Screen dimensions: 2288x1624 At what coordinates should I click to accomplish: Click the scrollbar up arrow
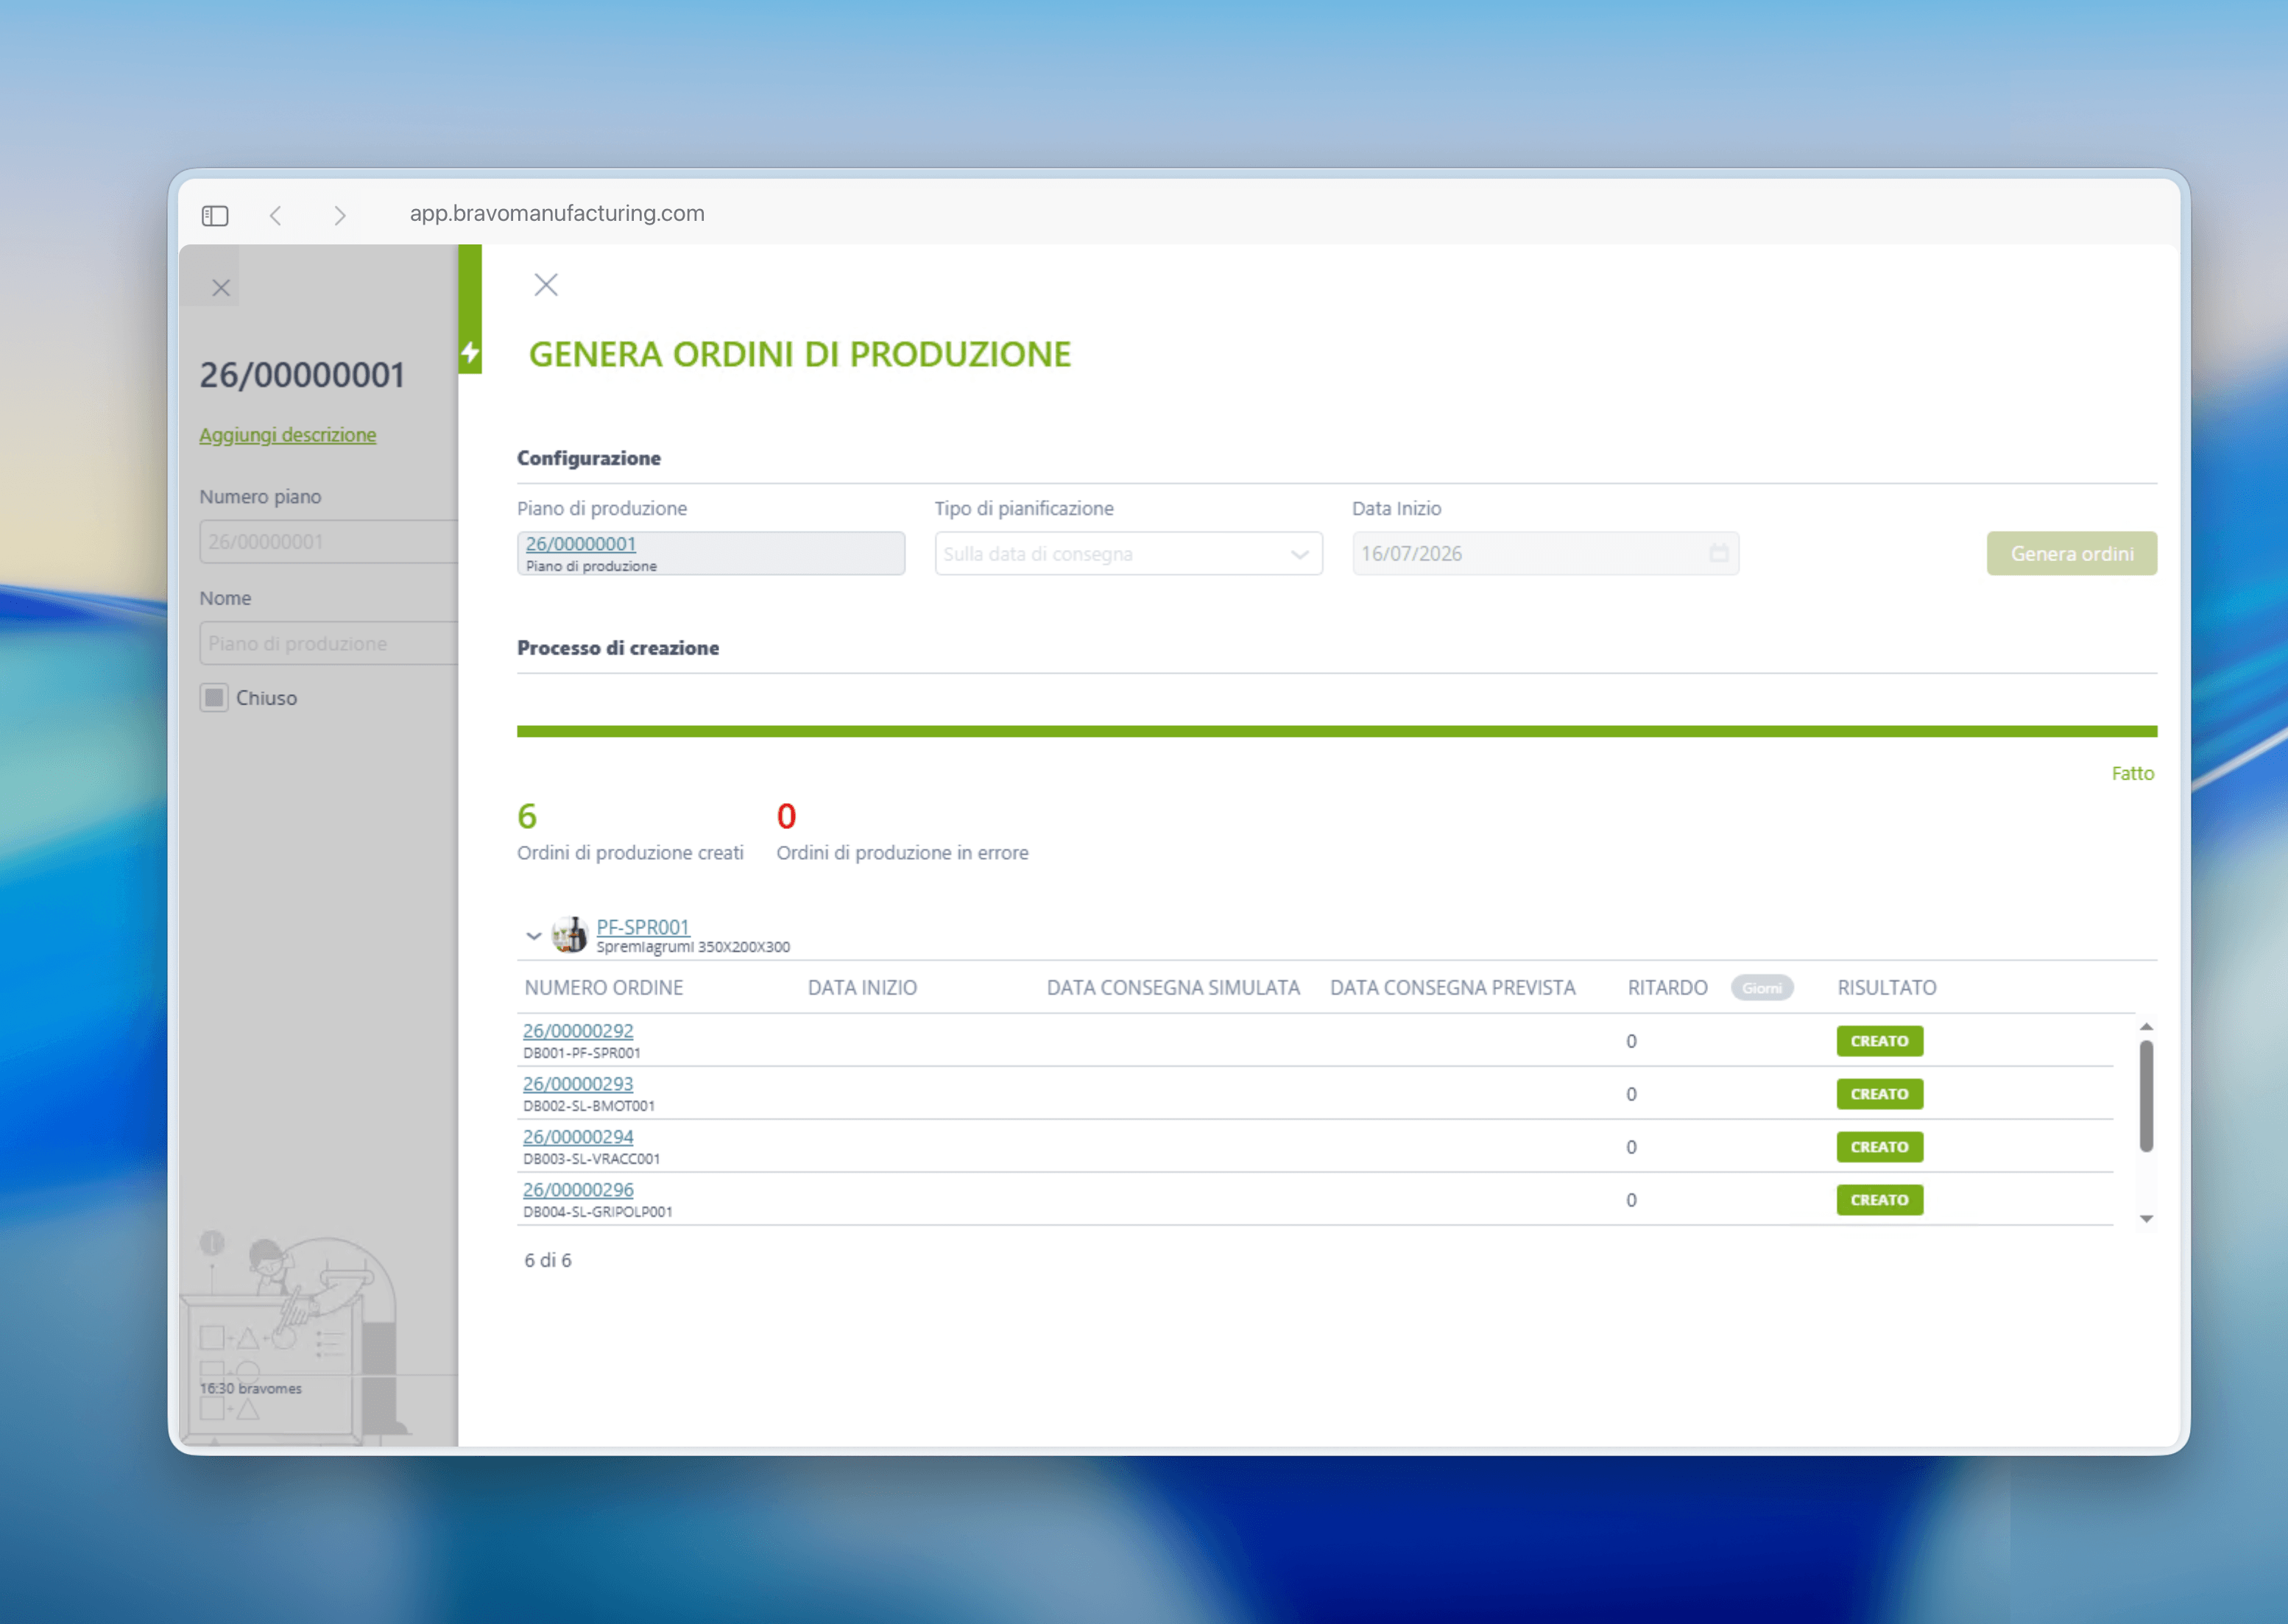coord(2146,1027)
